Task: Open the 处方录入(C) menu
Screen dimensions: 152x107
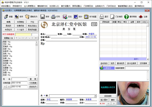Action: 54,6
